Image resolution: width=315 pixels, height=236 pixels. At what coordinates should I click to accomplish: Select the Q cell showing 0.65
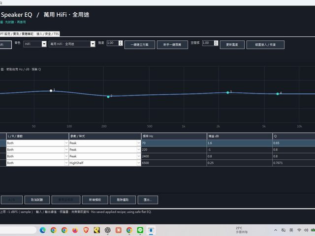(294, 143)
